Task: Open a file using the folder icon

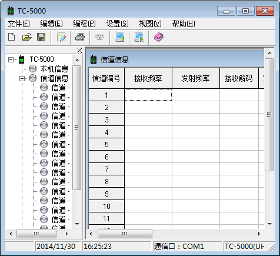Action: [27, 37]
